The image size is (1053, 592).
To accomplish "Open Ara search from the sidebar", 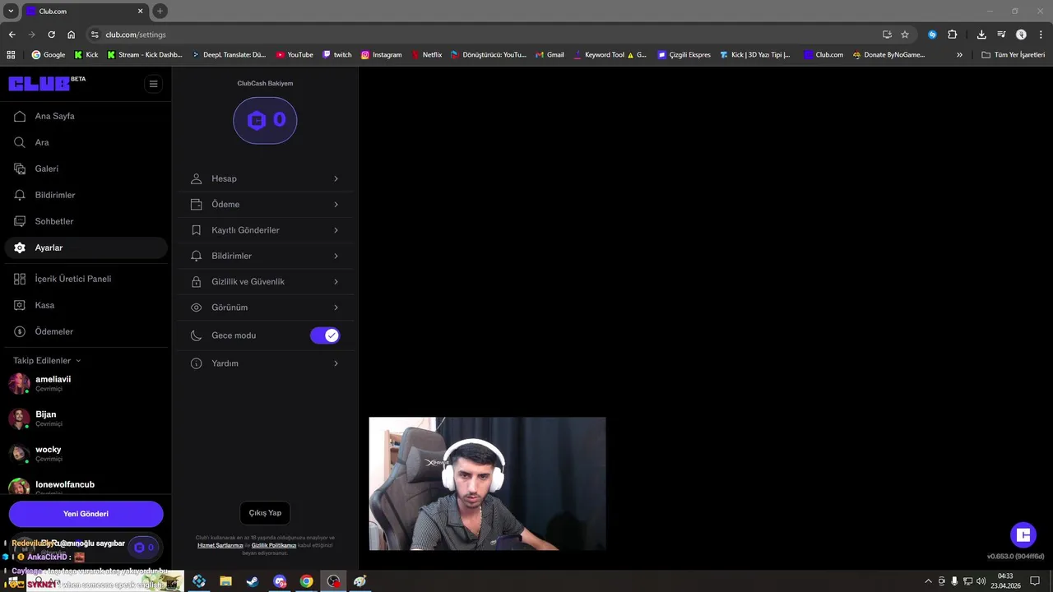I will [86, 142].
